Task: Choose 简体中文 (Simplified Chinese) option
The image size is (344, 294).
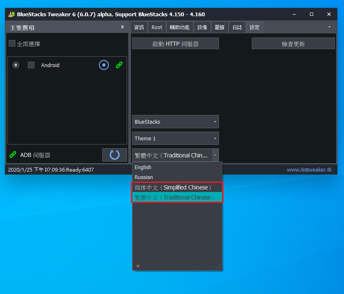Action: pos(177,187)
